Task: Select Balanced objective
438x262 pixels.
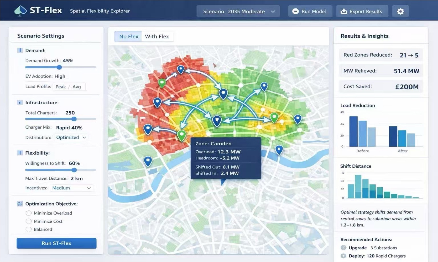Action: point(28,230)
